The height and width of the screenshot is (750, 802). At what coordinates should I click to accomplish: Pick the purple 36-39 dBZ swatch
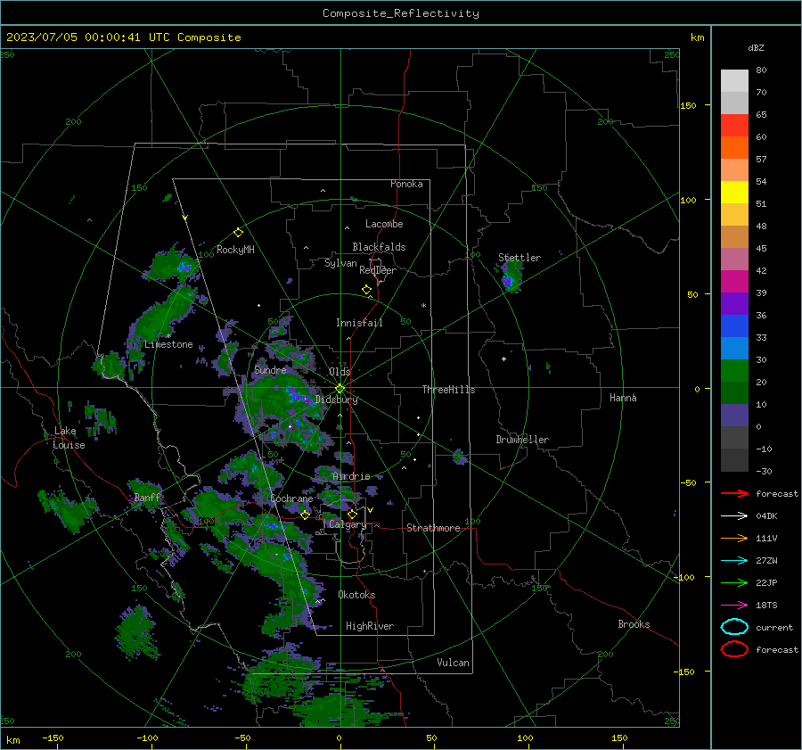click(734, 304)
